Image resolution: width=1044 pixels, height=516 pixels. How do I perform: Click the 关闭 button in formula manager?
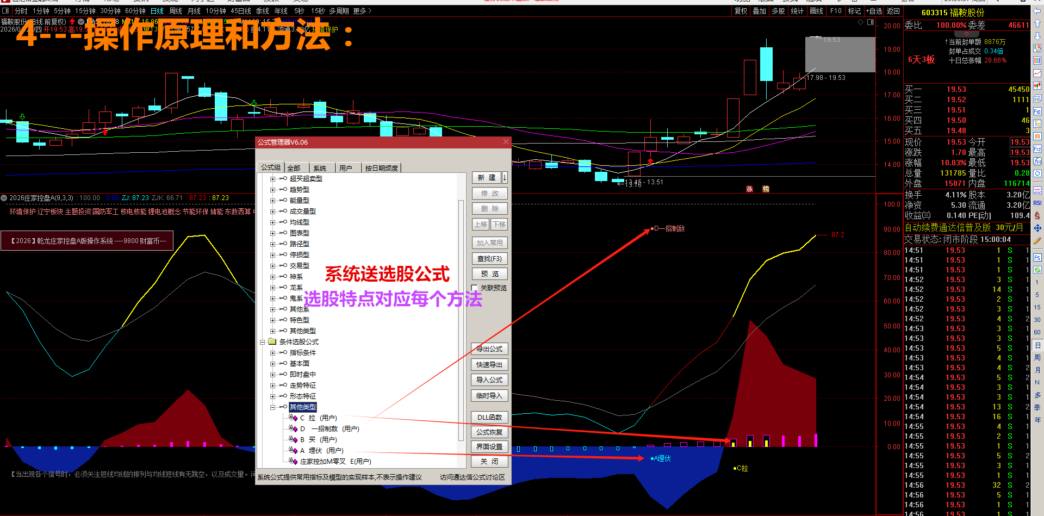pyautogui.click(x=489, y=462)
